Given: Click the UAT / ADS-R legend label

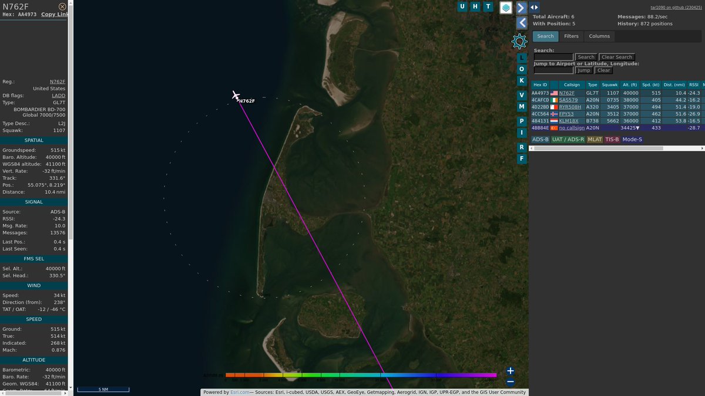Looking at the screenshot, I should tap(568, 140).
